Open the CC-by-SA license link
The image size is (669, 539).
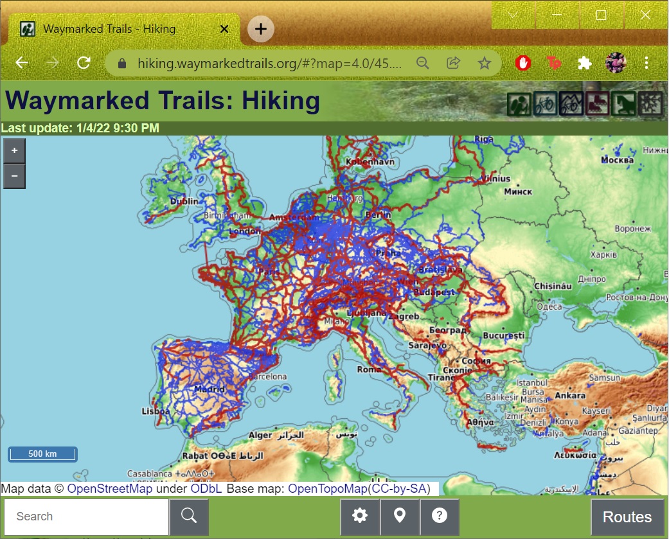coord(399,489)
